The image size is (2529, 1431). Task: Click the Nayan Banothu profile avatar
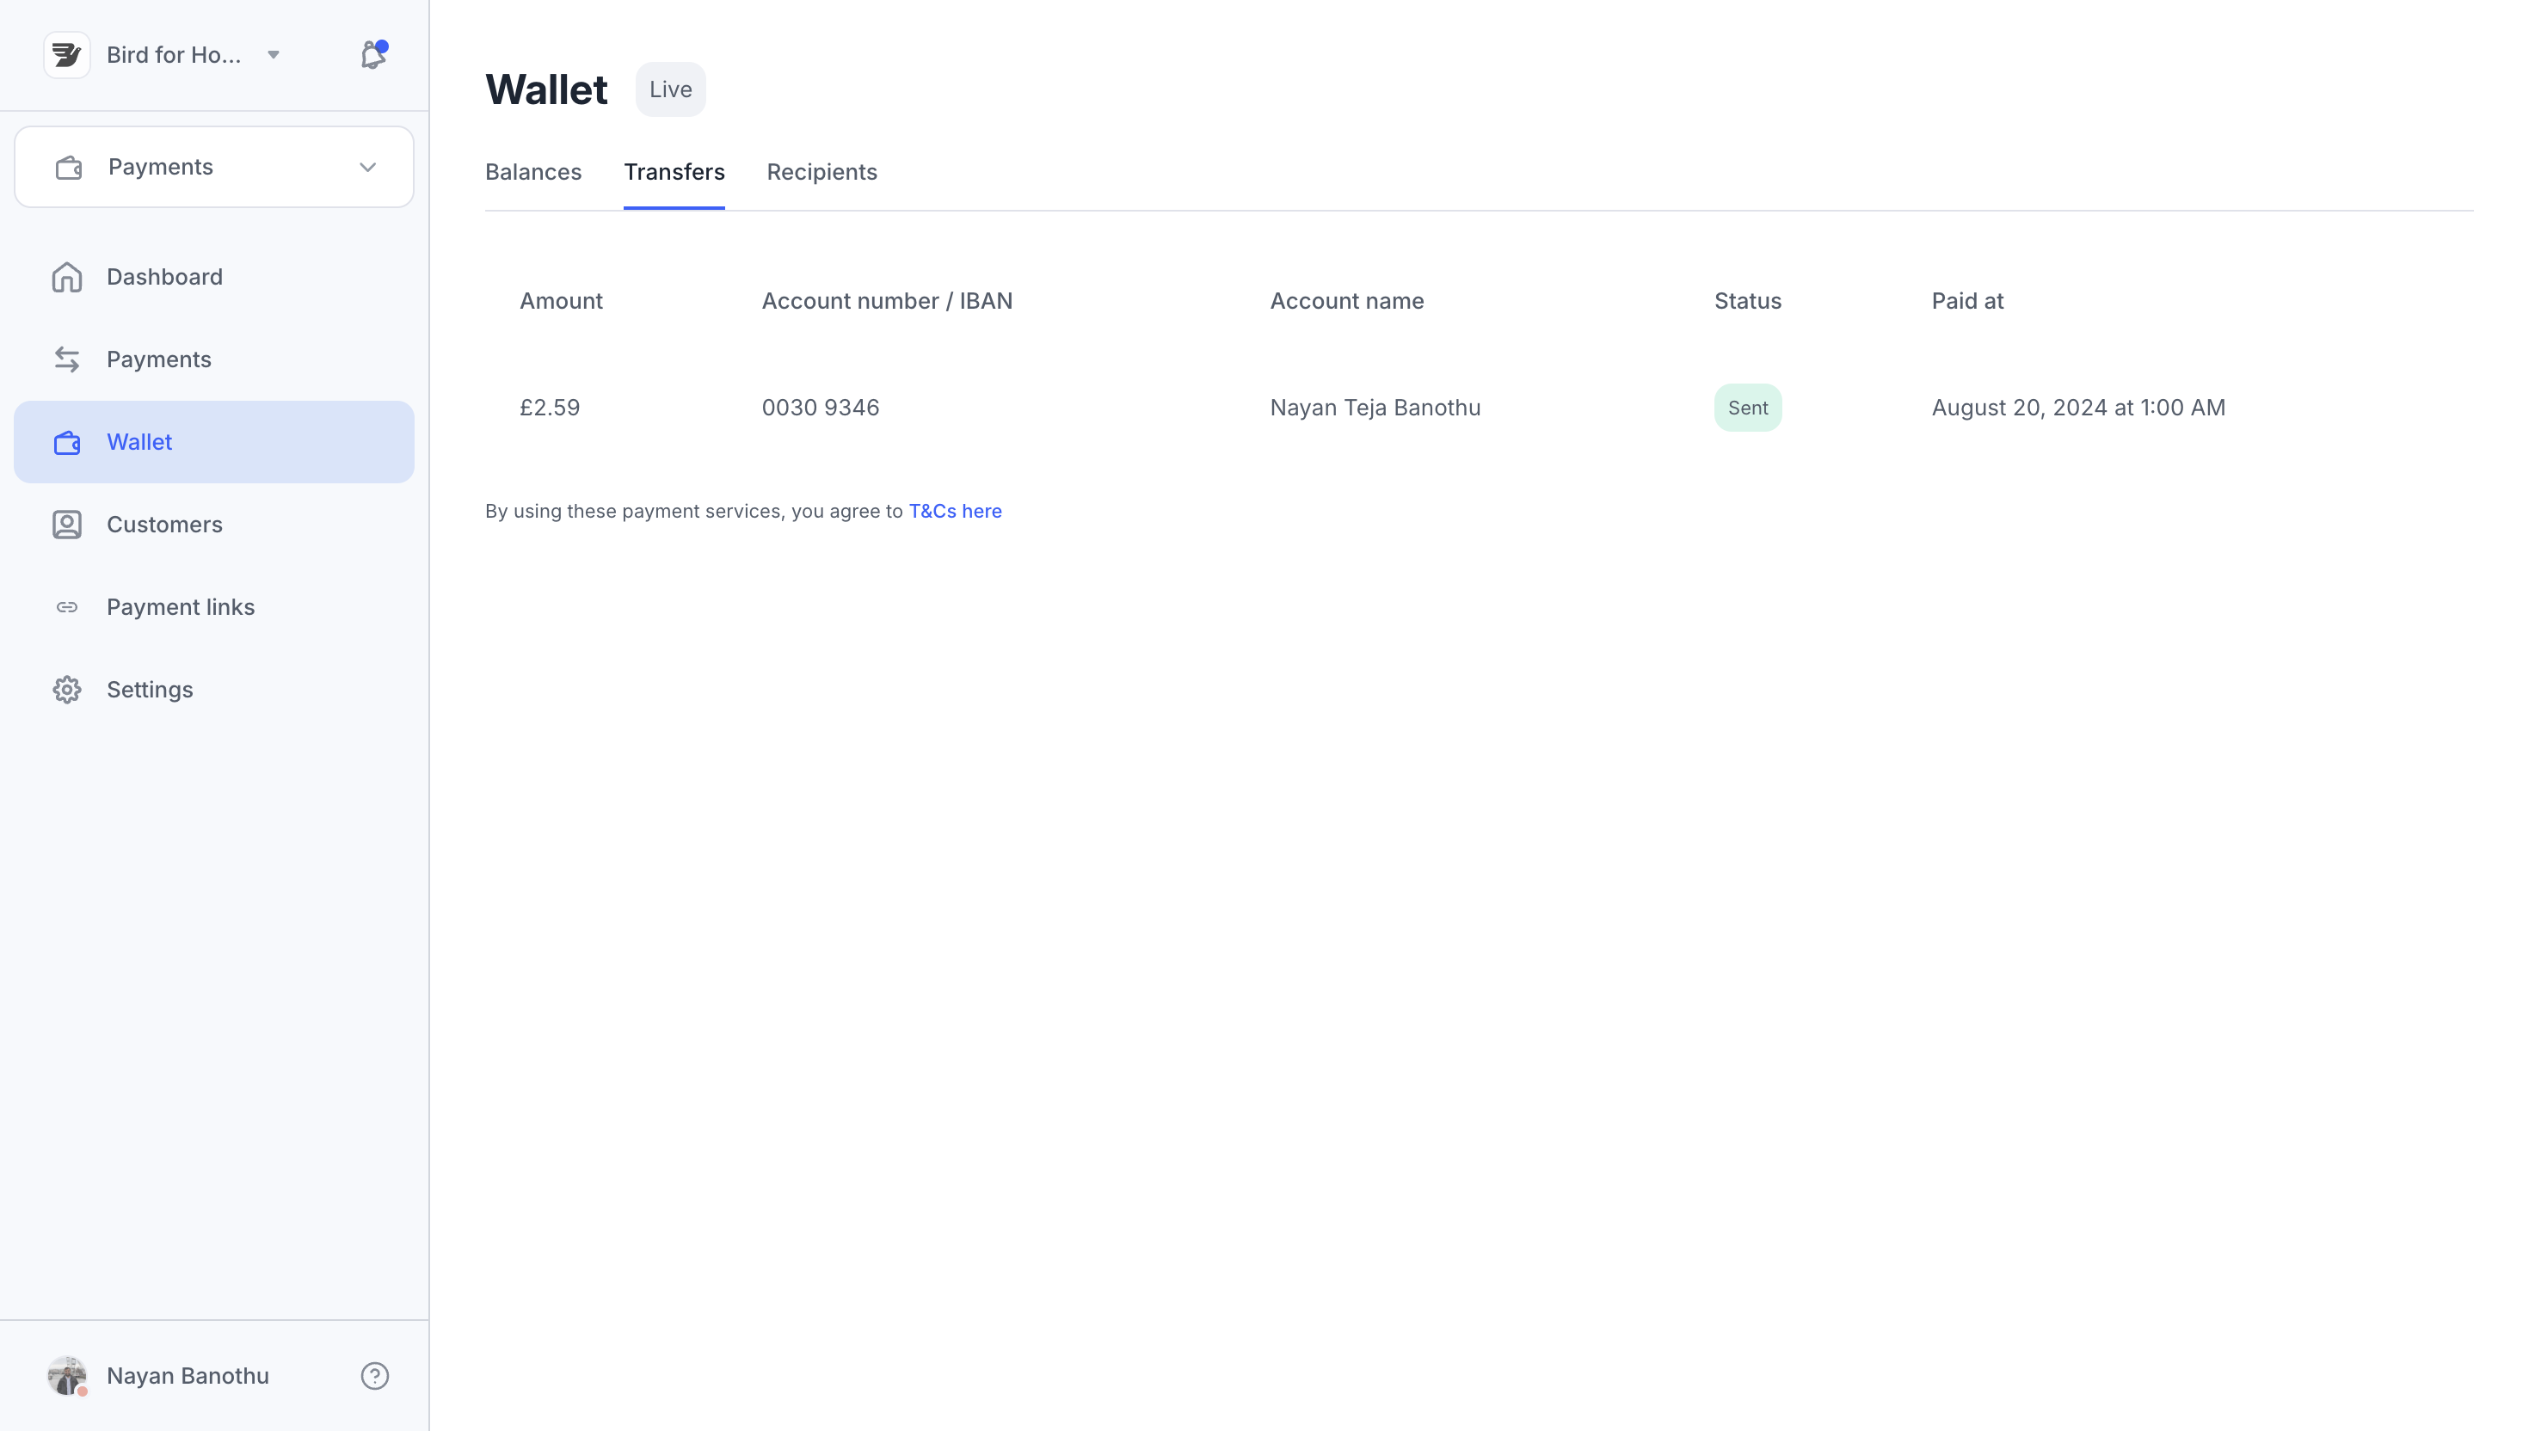67,1376
